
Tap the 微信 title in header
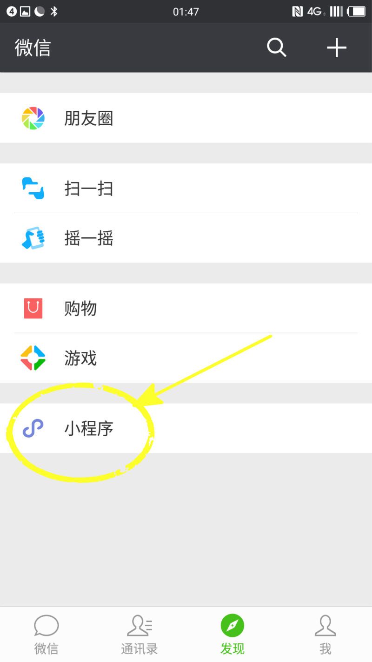33,47
